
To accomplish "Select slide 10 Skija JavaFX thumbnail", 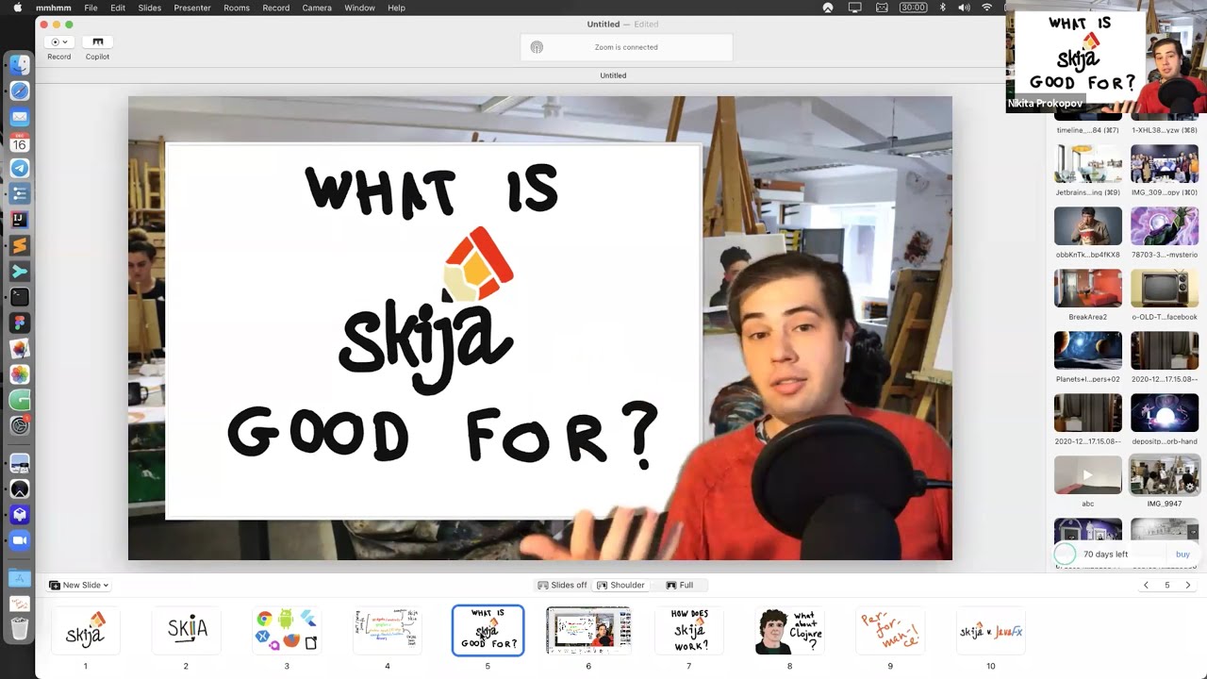I will point(990,630).
